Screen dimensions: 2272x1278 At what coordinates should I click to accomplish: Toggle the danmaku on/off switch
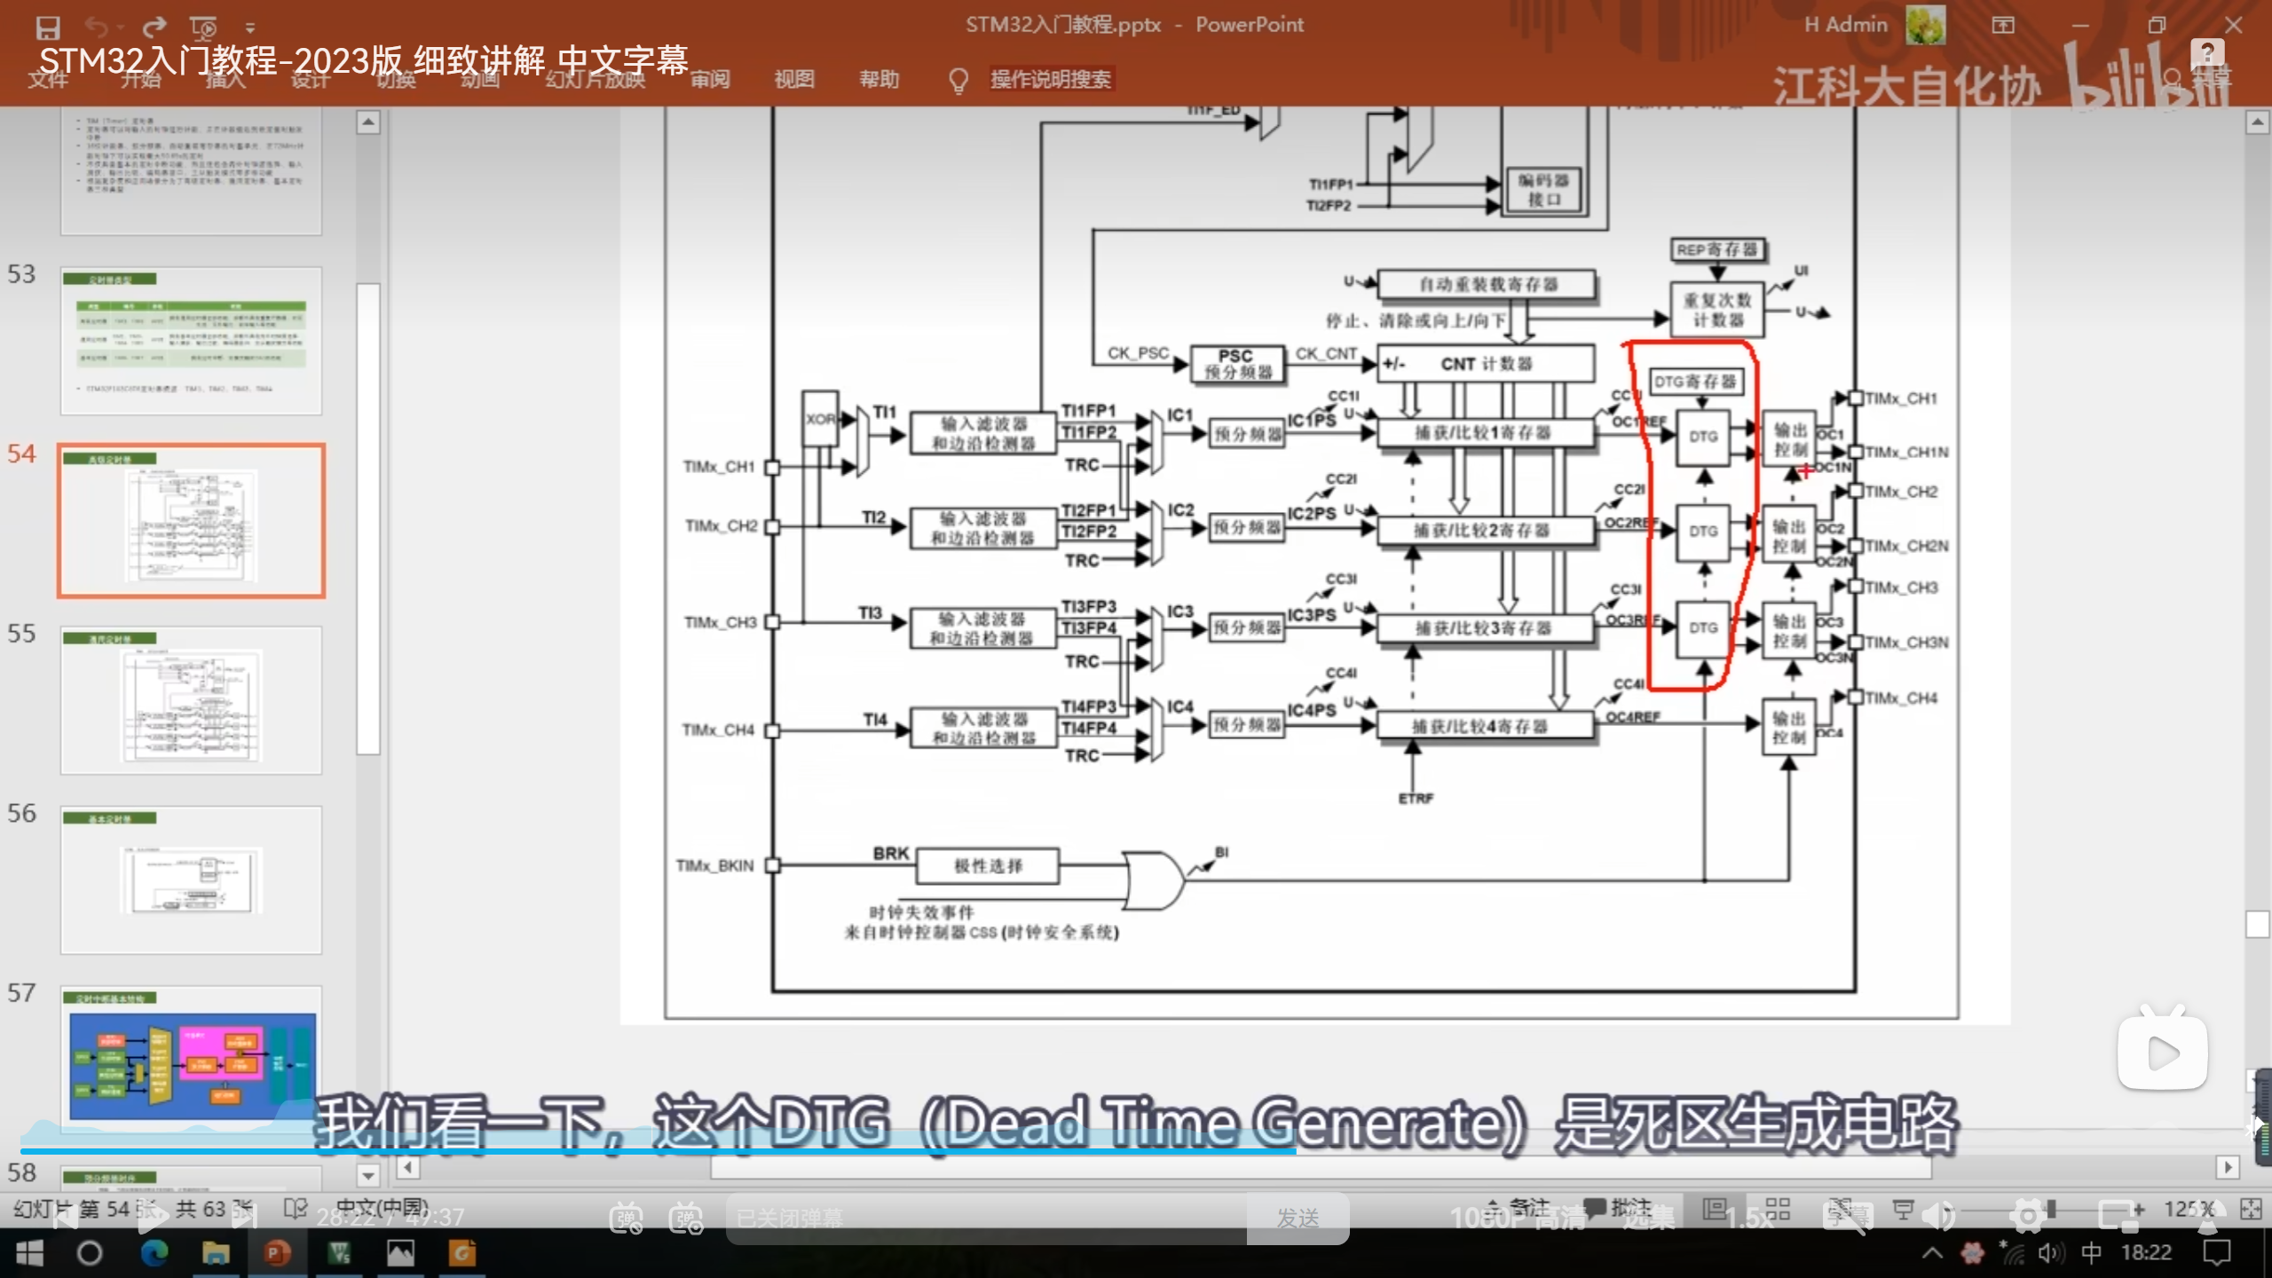point(627,1218)
